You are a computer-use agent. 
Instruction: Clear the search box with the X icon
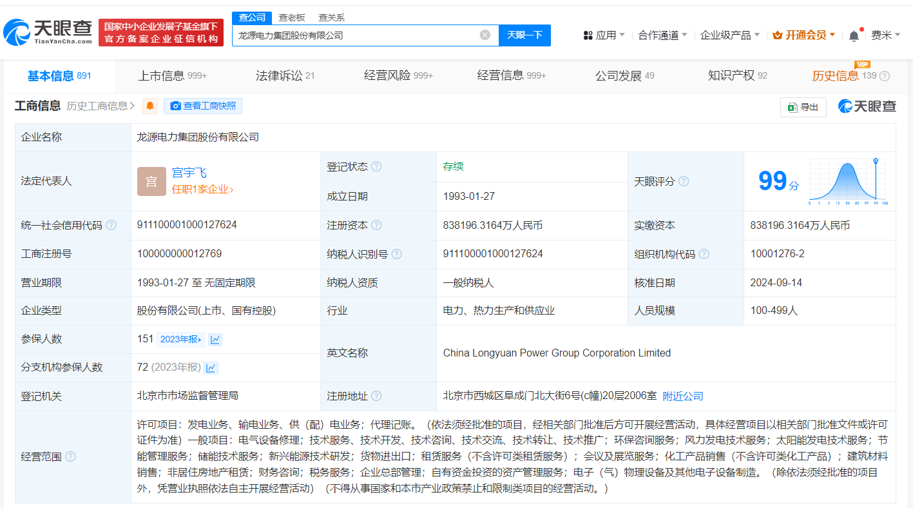485,35
